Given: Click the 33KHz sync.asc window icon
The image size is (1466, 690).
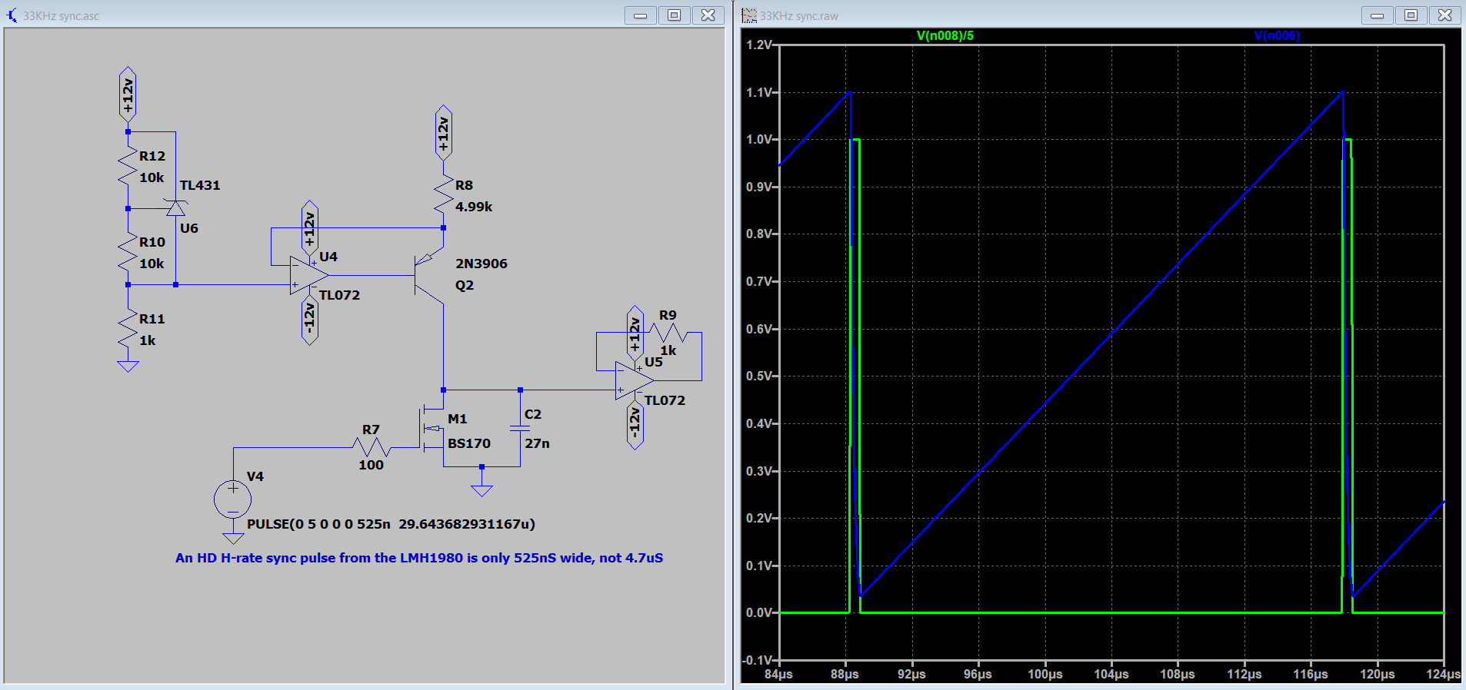Looking at the screenshot, I should [12, 15].
